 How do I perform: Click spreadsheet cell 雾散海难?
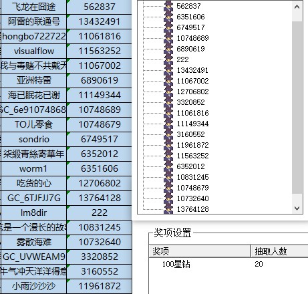click(x=33, y=242)
